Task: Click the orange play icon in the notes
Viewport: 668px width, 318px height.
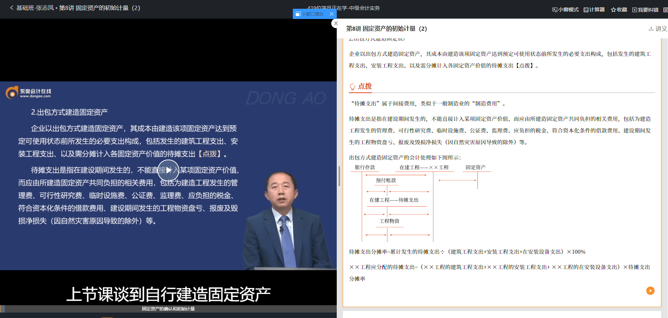Action: pos(650,291)
